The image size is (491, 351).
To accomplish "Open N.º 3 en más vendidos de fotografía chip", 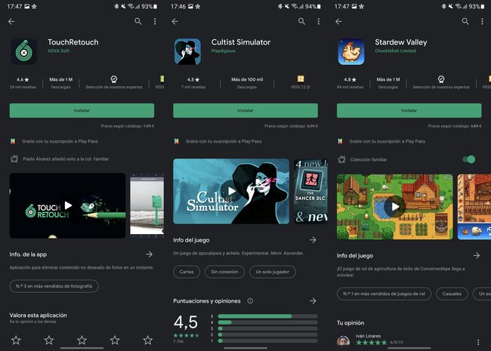I will click(x=54, y=286).
